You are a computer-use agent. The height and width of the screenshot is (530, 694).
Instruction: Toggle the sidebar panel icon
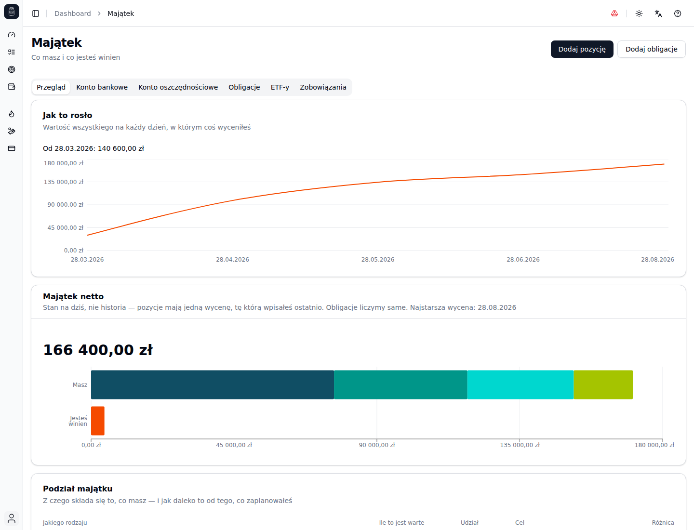pyautogui.click(x=36, y=13)
